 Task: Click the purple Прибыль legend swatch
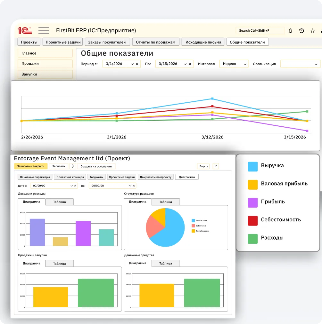click(253, 202)
